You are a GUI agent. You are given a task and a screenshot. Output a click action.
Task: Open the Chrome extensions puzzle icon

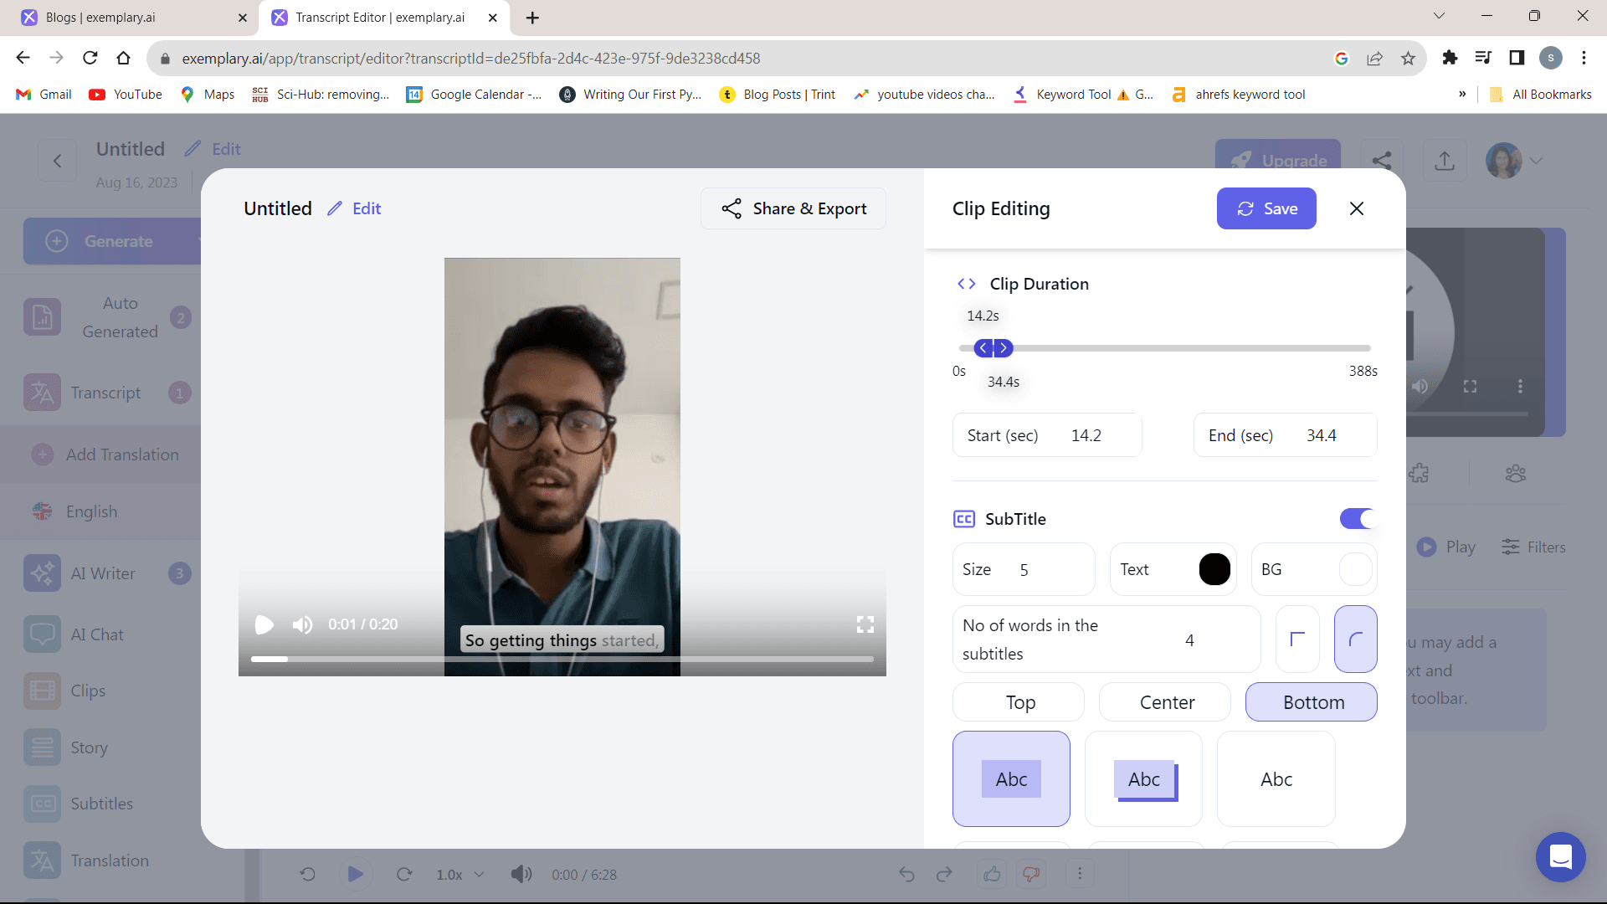(1450, 58)
